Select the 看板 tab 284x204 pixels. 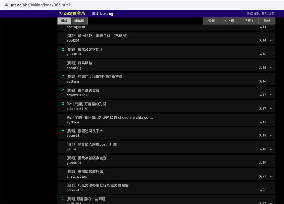[64, 21]
